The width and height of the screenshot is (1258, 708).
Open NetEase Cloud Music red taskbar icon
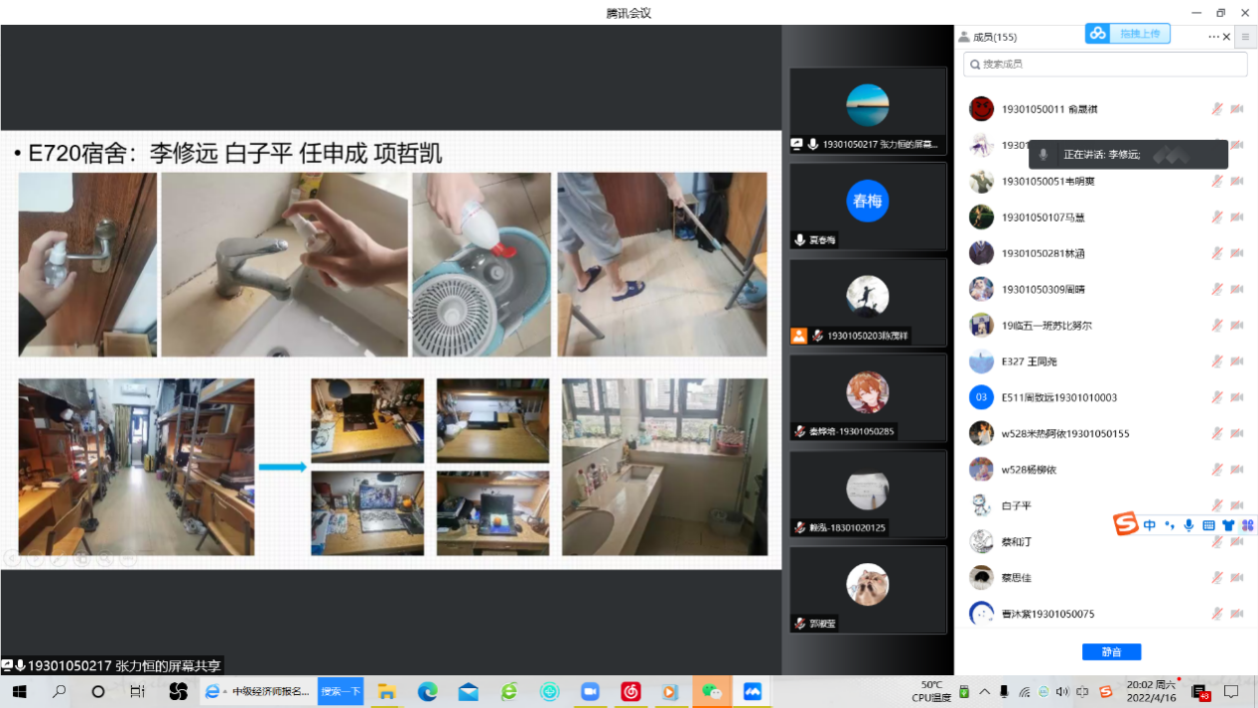pos(630,691)
